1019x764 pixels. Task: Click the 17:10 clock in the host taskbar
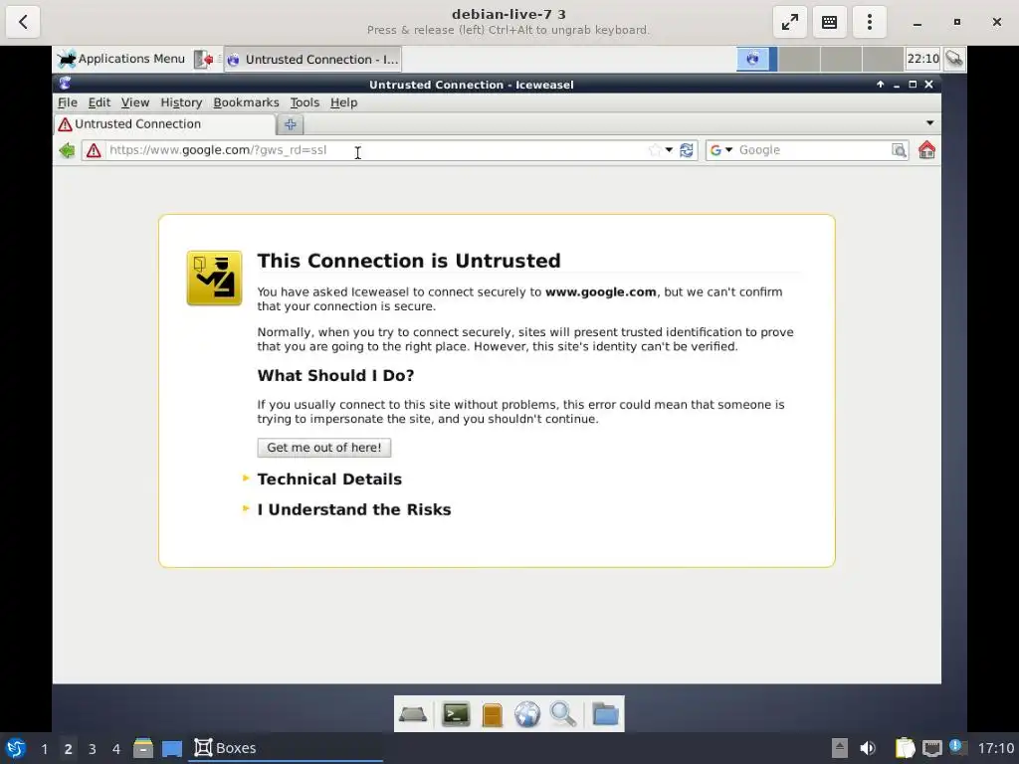(995, 748)
